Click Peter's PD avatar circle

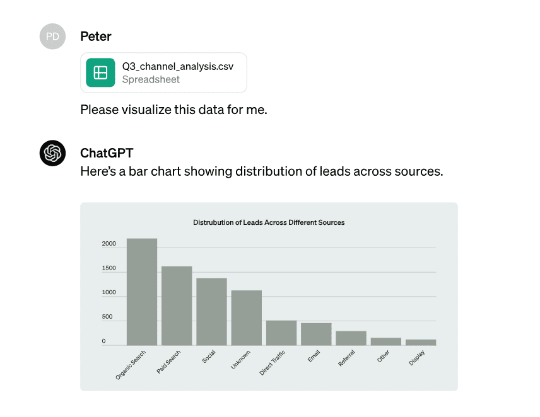click(53, 37)
